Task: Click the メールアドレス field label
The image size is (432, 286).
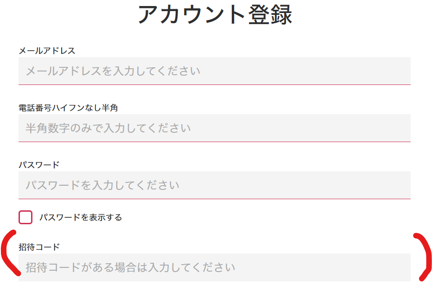Action: click(x=47, y=51)
